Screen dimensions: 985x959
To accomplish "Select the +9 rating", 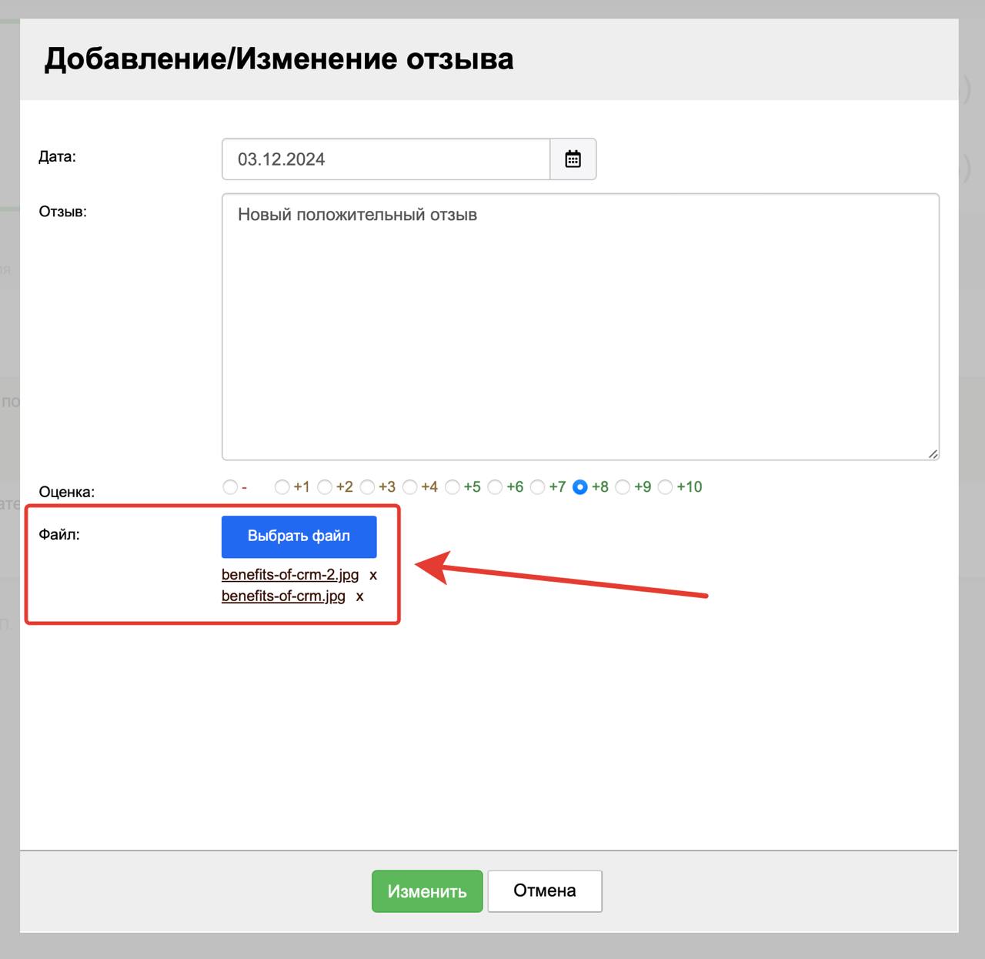I will click(x=623, y=487).
